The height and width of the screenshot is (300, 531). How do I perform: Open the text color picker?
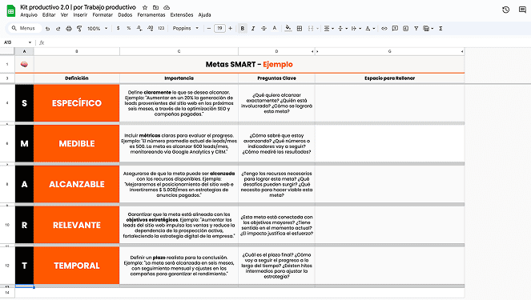[274, 29]
